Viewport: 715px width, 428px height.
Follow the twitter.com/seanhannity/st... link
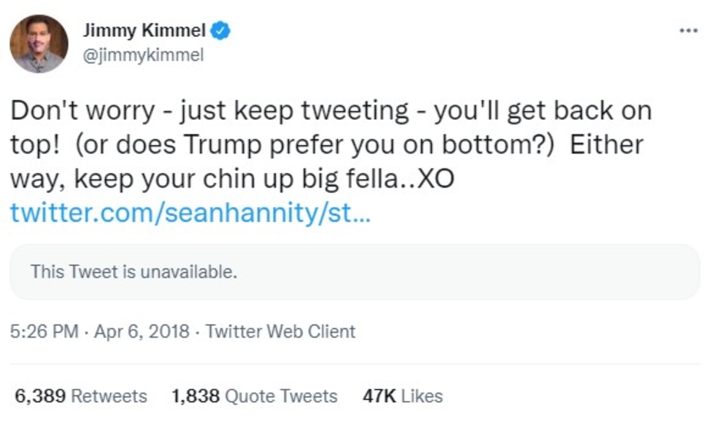point(190,213)
